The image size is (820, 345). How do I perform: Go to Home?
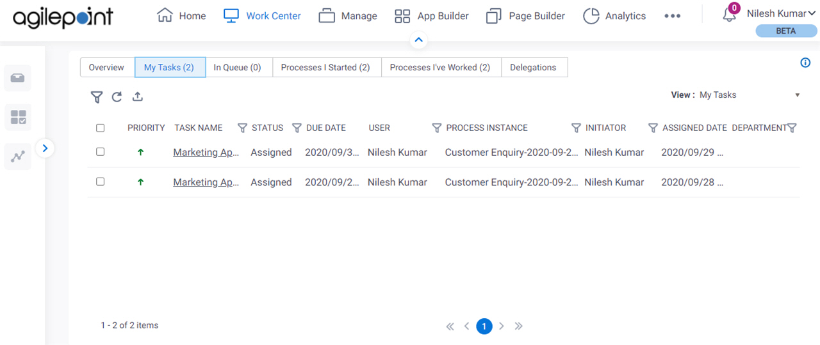(181, 16)
